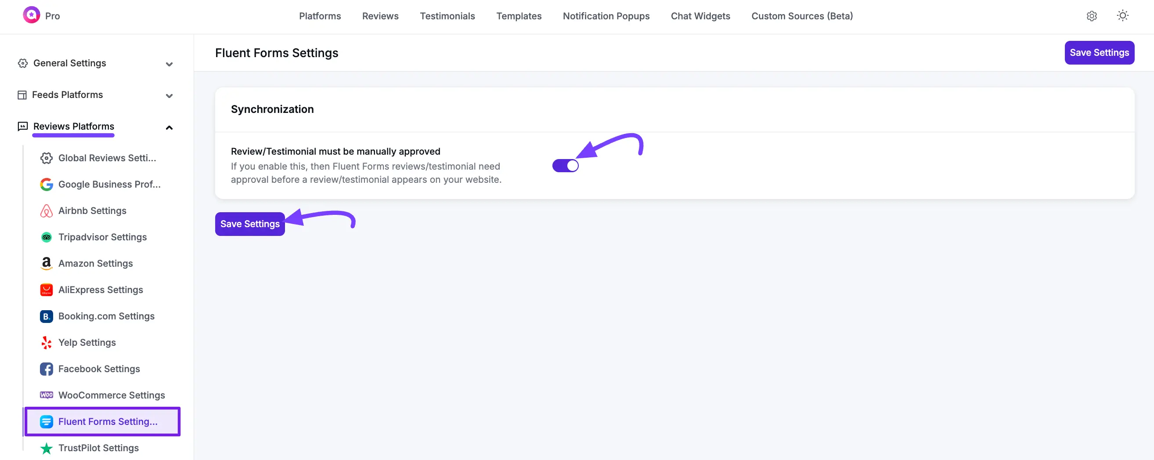Click the Pro logo icon top left
The height and width of the screenshot is (460, 1154).
click(31, 15)
